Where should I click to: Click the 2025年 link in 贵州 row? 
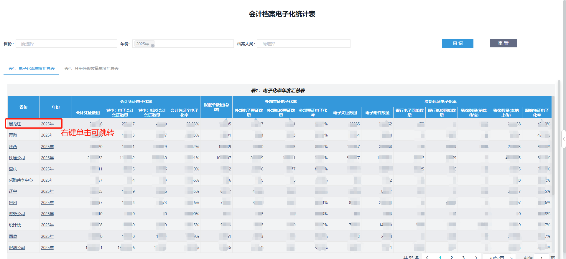tap(47, 202)
